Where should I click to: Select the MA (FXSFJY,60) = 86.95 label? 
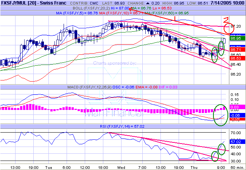coord(167,13)
